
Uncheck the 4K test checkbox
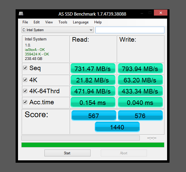(x=25, y=80)
